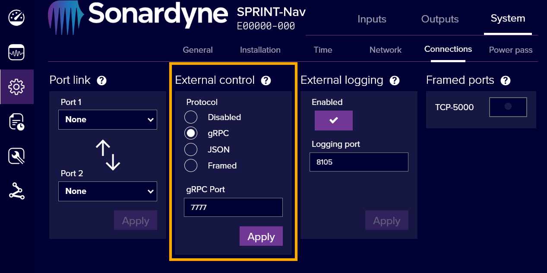Viewport: 547px width, 273px height.
Task: Open the wrench tools sidebar icon
Action: 16,156
